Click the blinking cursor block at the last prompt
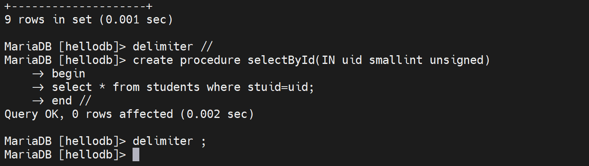 click(136, 154)
